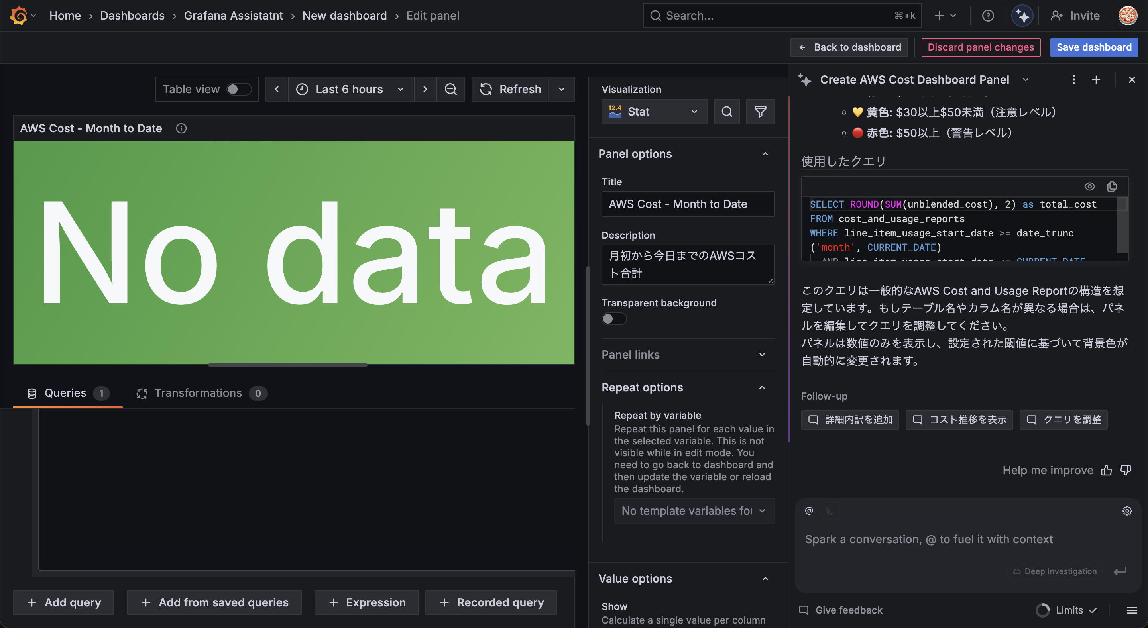Click the help question mark icon

click(988, 16)
